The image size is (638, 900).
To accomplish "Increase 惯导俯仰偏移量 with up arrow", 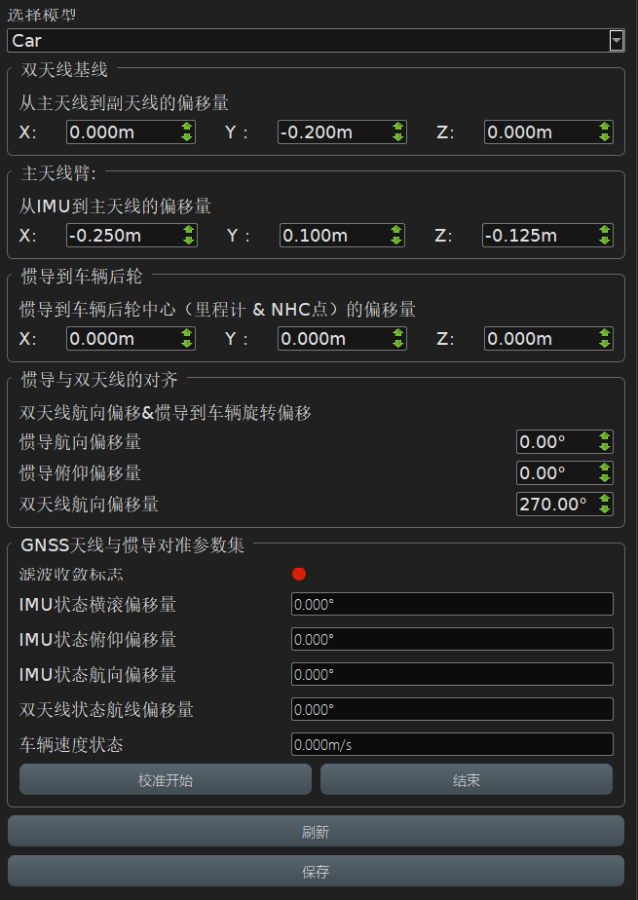I will coord(605,468).
